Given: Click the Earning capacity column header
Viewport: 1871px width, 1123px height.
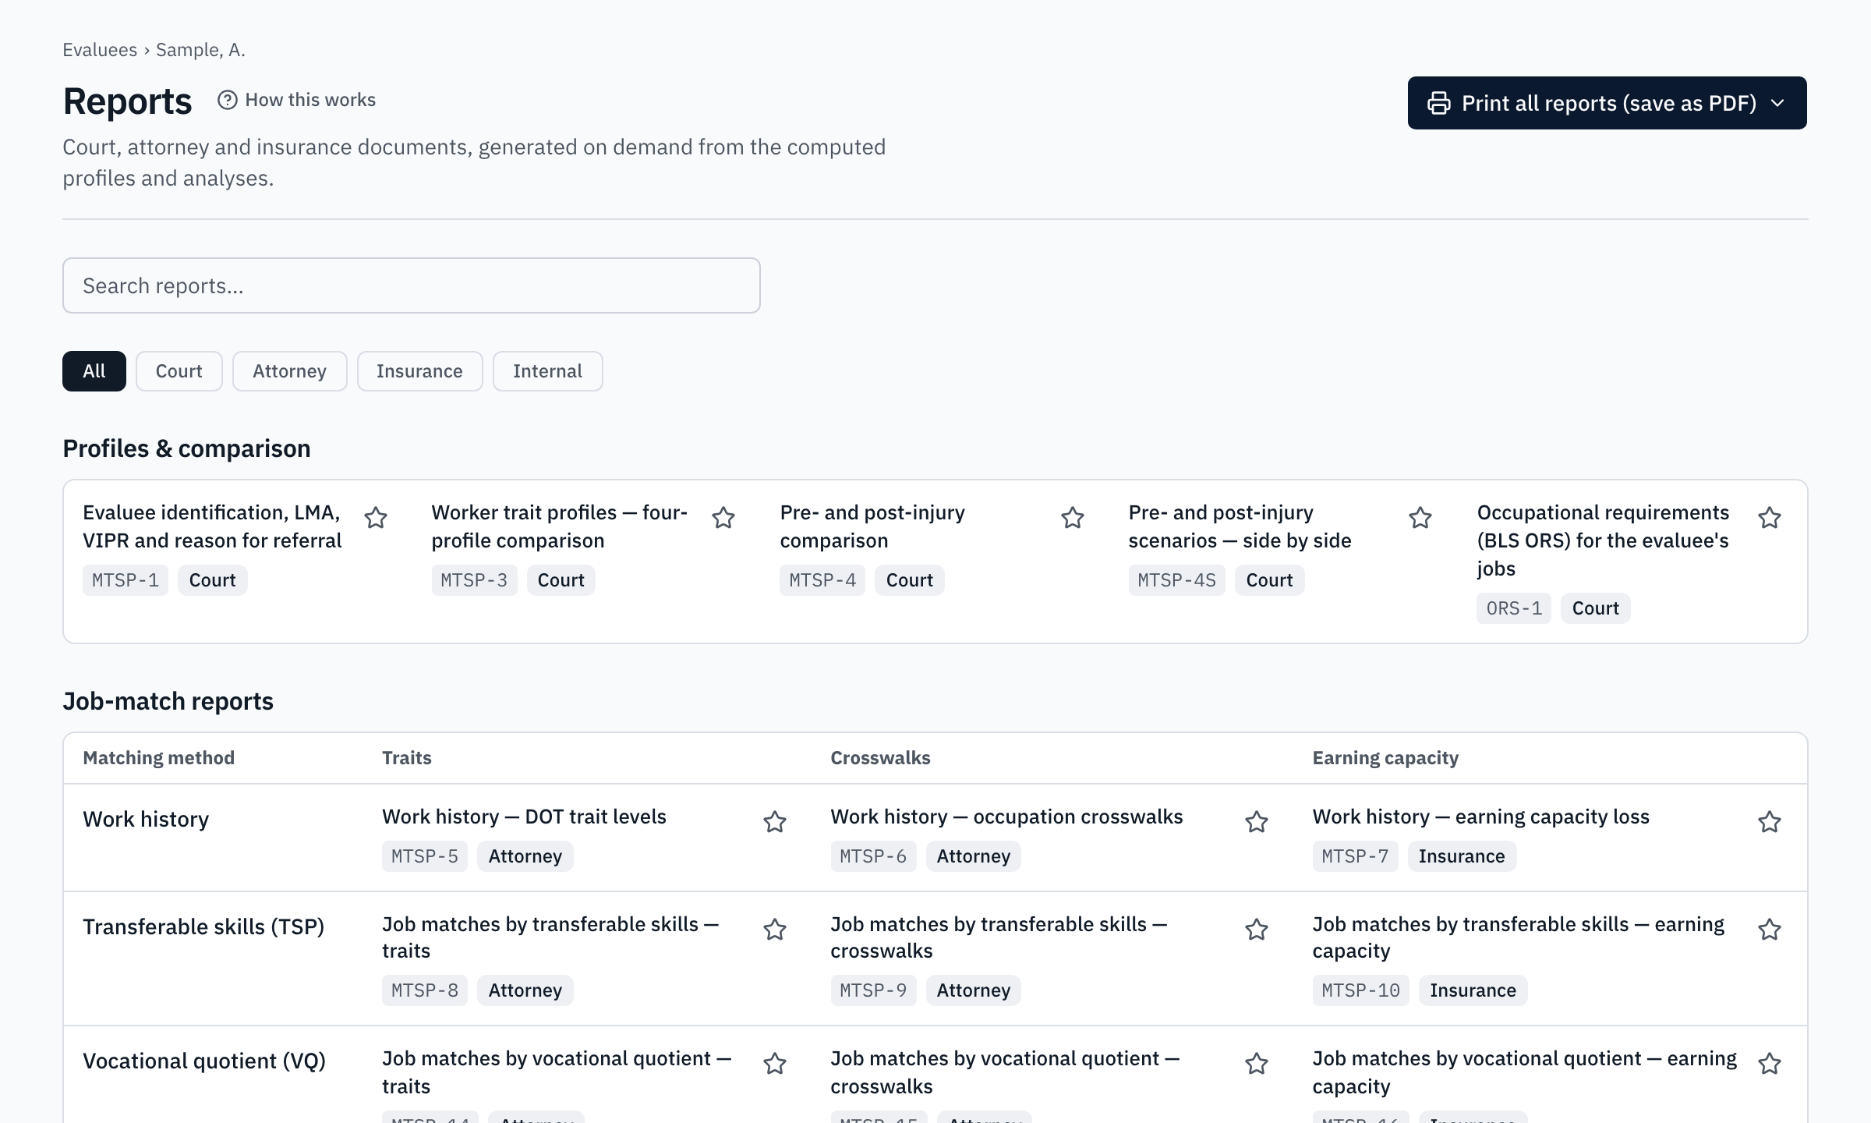Looking at the screenshot, I should (x=1385, y=758).
